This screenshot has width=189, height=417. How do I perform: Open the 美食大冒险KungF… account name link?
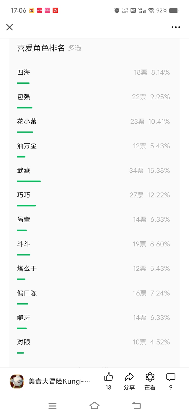[59, 381]
